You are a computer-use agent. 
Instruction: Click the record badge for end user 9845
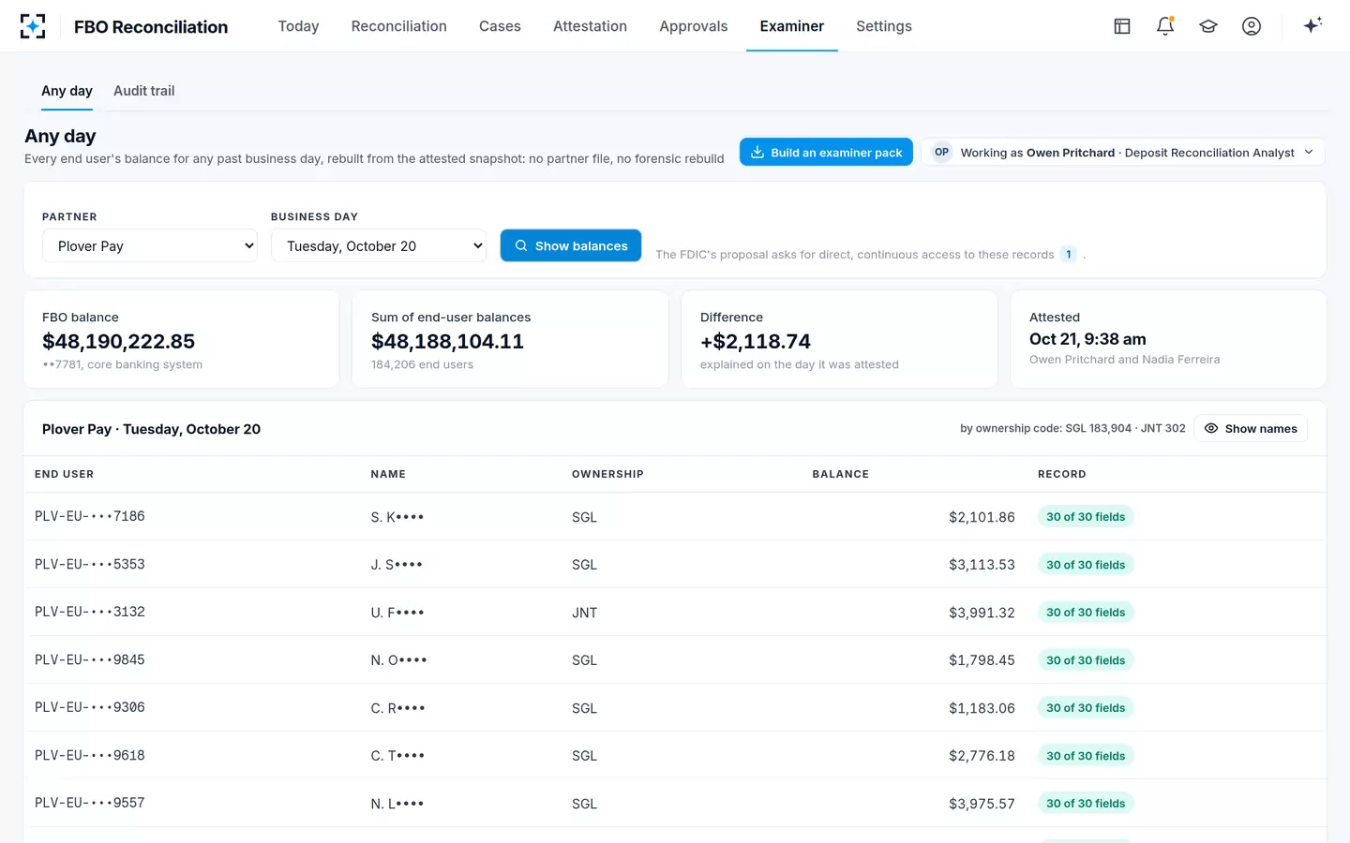pos(1086,660)
